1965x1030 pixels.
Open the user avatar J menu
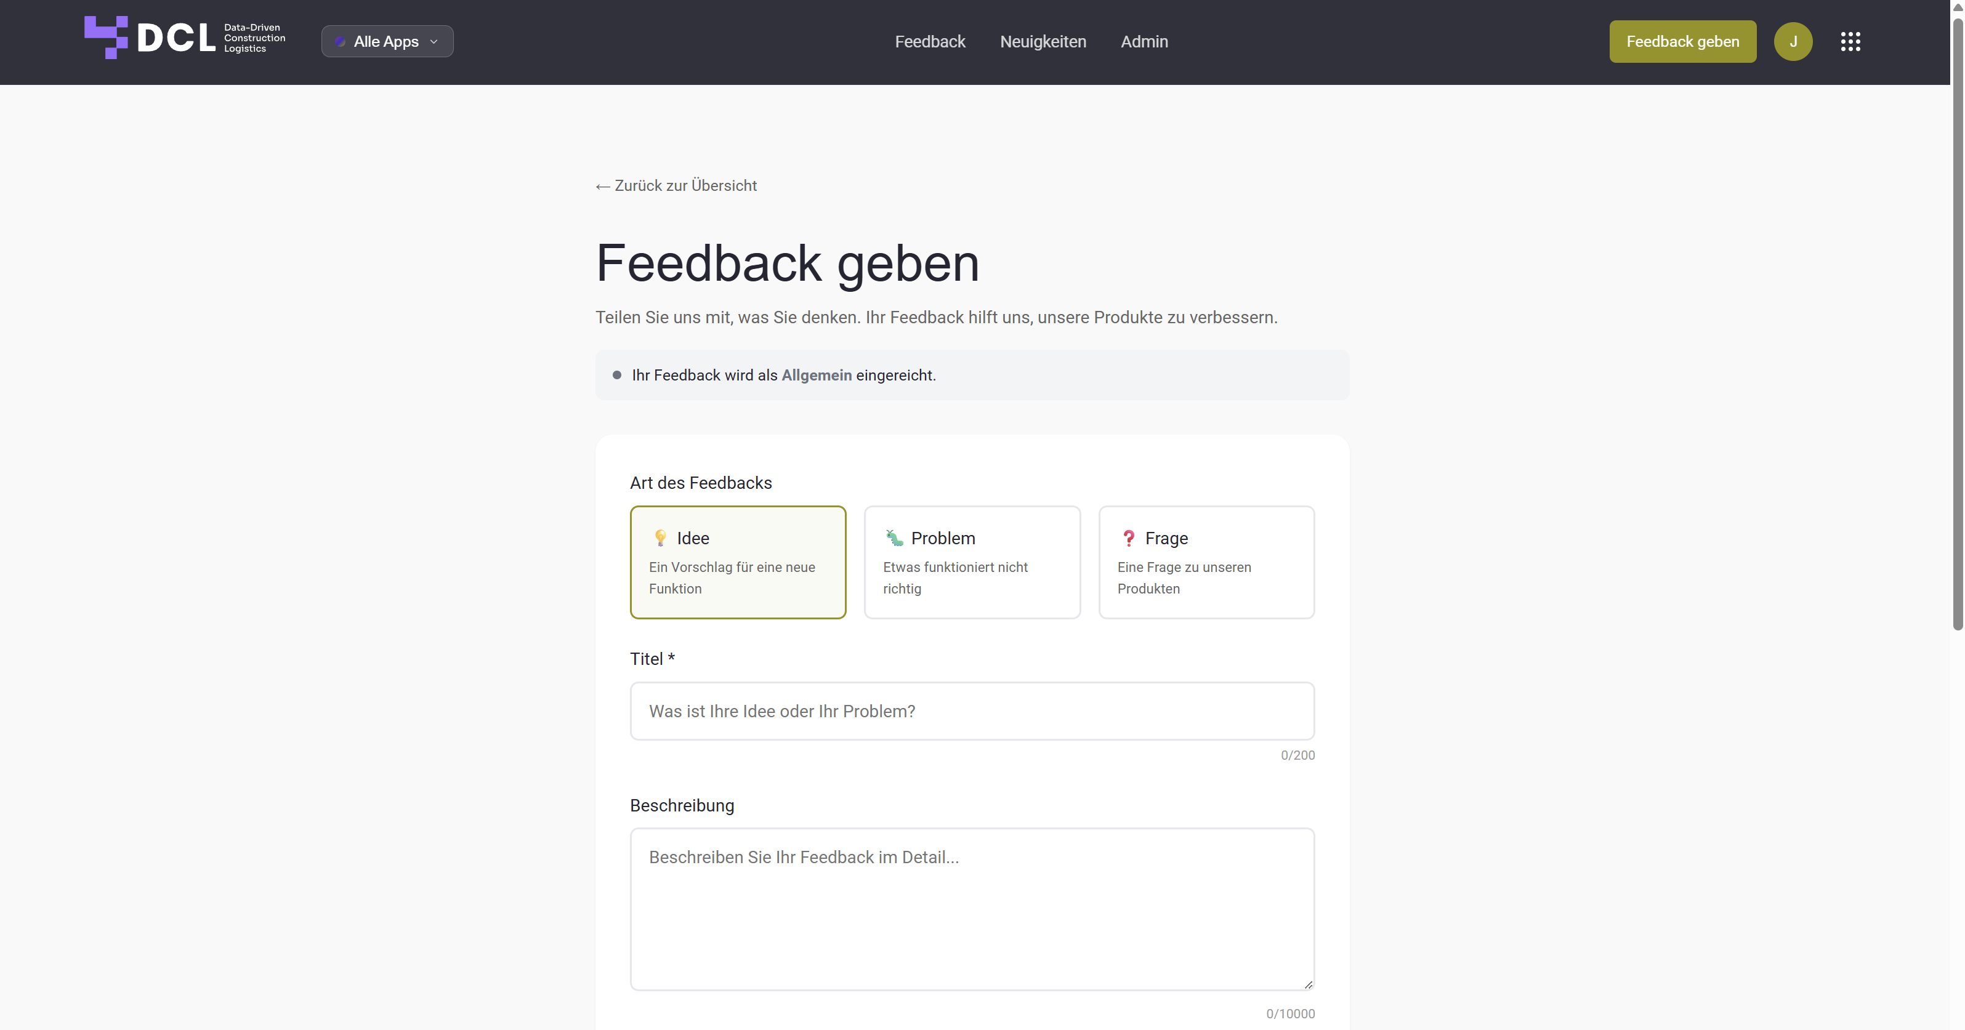point(1793,41)
